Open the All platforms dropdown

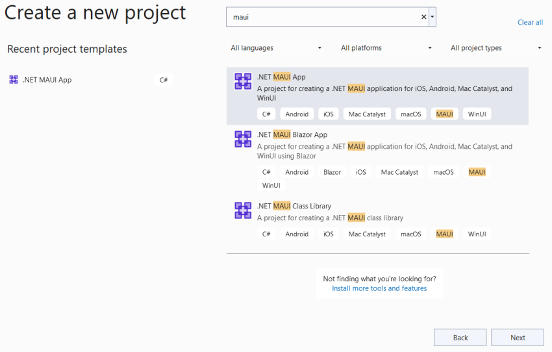386,48
